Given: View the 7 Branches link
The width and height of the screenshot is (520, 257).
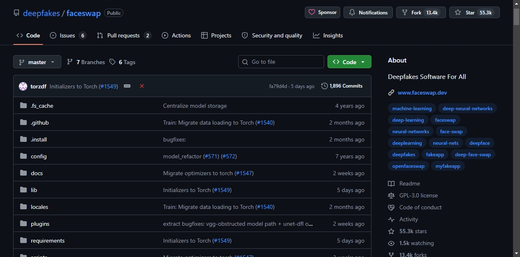Looking at the screenshot, I should coord(86,62).
